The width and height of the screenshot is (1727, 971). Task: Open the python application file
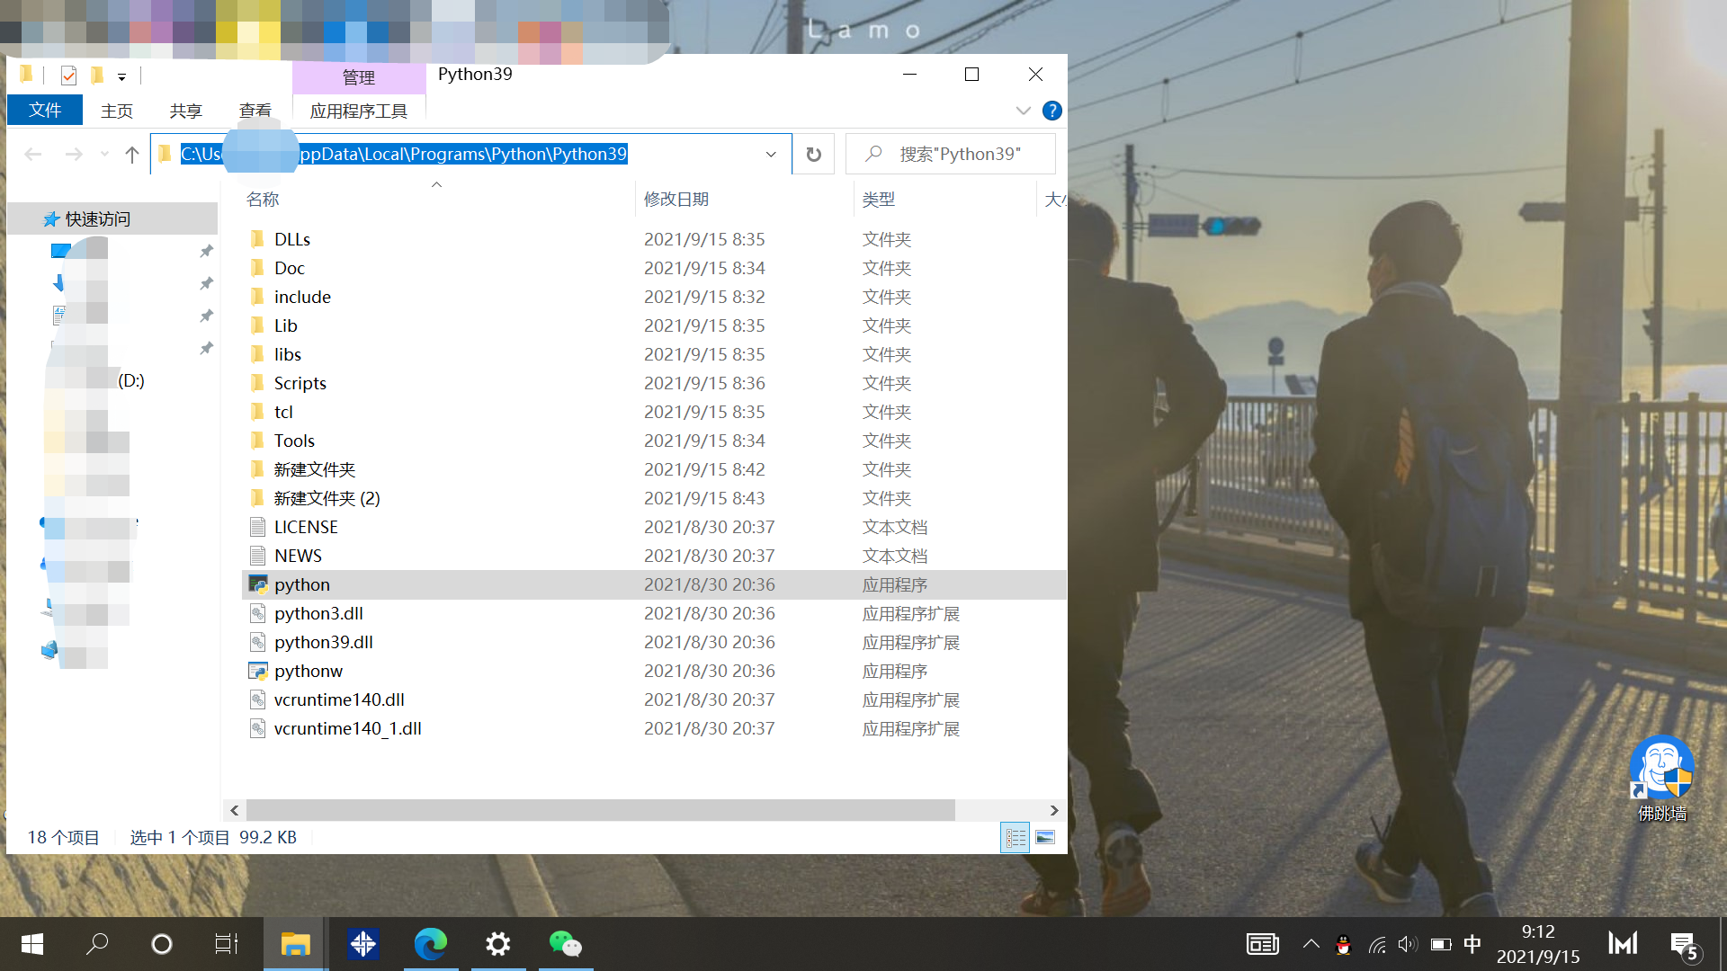point(302,584)
